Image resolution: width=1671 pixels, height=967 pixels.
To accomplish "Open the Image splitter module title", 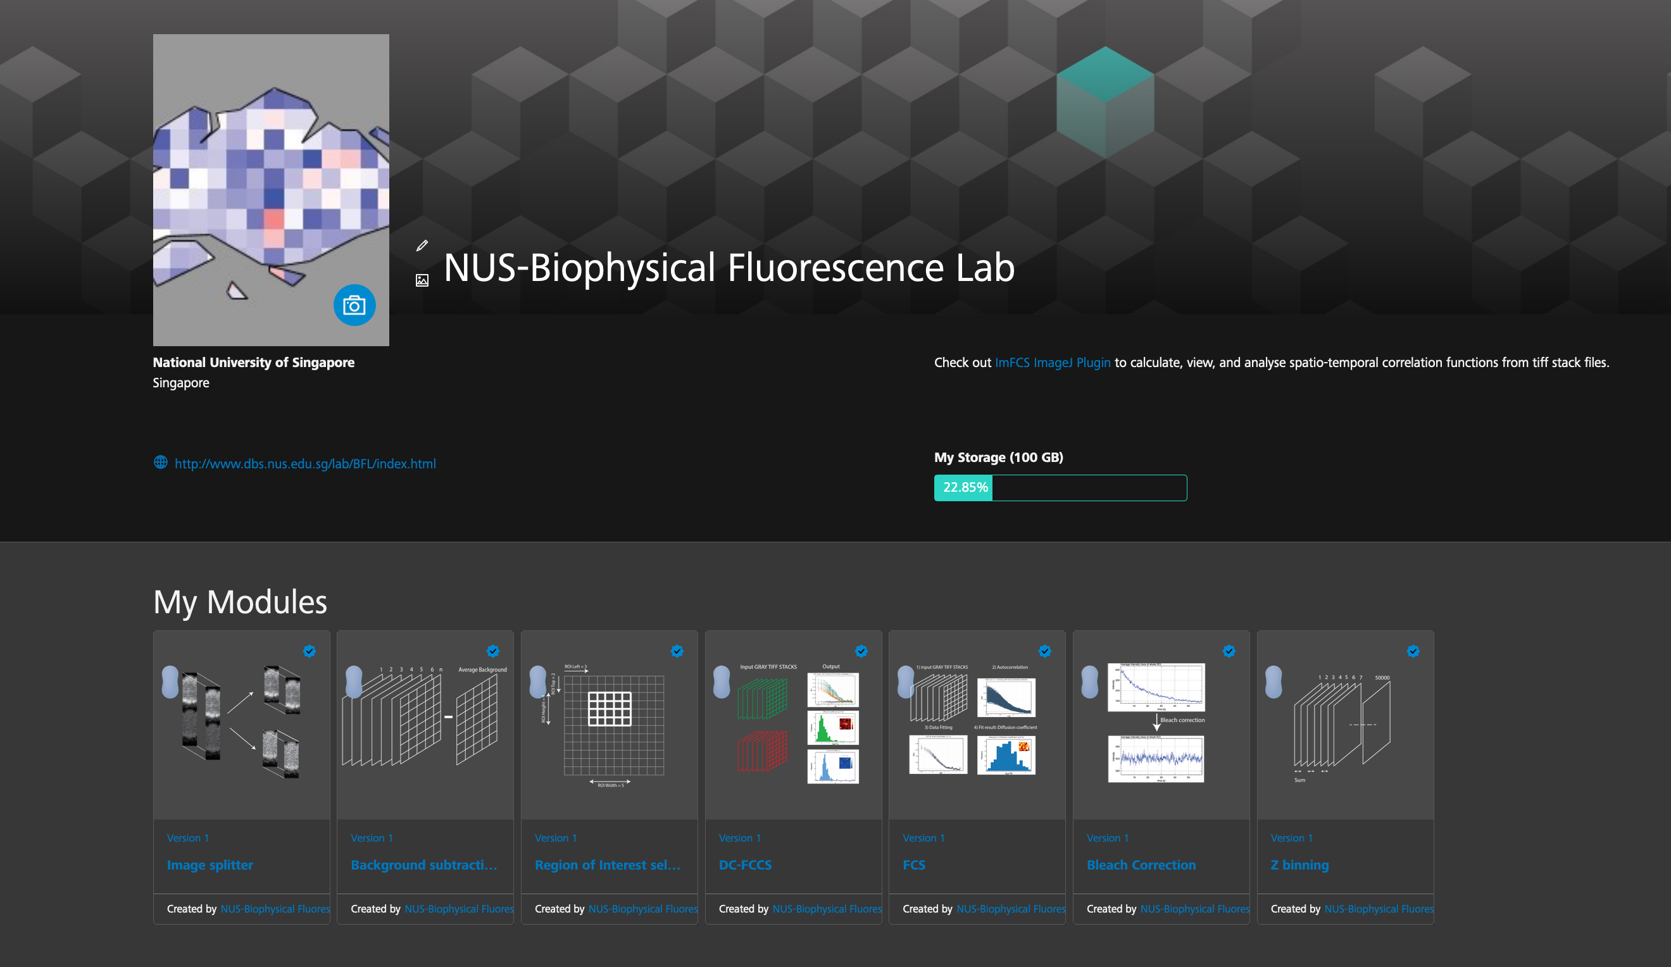I will click(x=210, y=865).
